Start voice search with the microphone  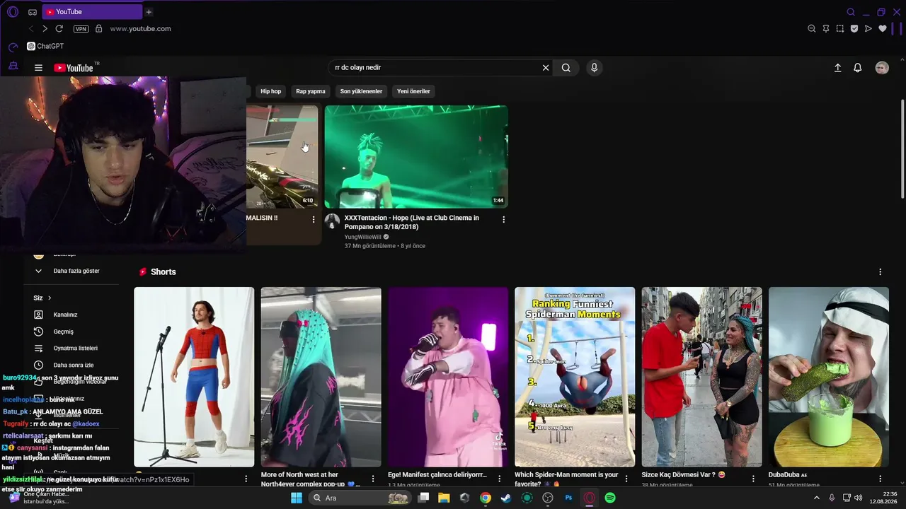[x=594, y=68]
